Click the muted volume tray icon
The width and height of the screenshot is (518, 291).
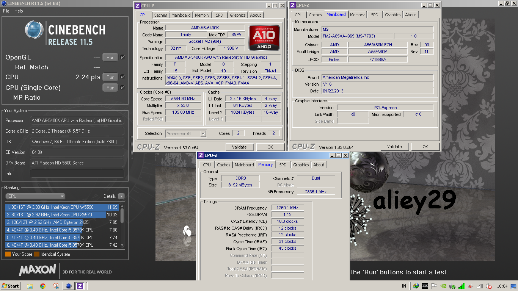tap(489, 286)
